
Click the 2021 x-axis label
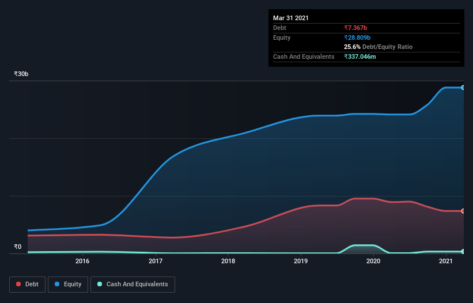(446, 261)
